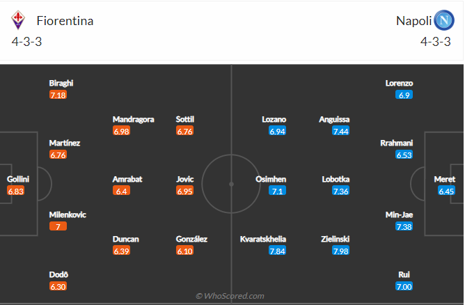The height and width of the screenshot is (305, 465).
Task: Click the Fiorentina club crest icon
Action: pyautogui.click(x=18, y=21)
